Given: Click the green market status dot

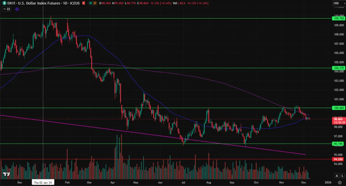Looking at the screenshot, I should [x=90, y=3].
